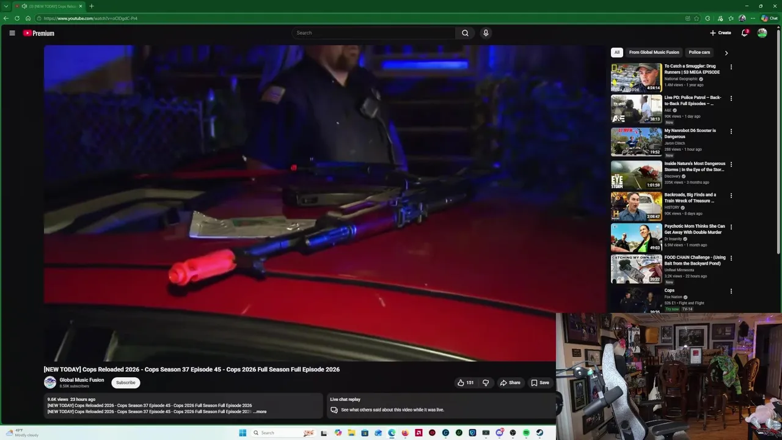Open Microsoft Store from the taskbar
Screen dimensions: 782x440
pyautogui.click(x=365, y=433)
